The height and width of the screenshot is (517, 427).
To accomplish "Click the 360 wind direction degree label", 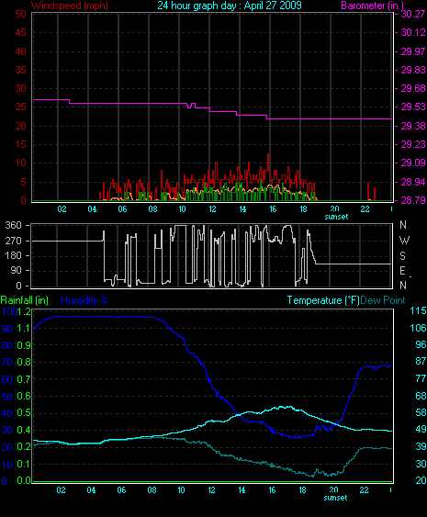I will pos(14,226).
